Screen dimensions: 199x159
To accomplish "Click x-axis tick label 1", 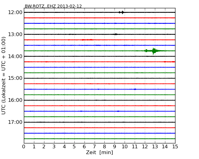I will (x=34, y=147).
